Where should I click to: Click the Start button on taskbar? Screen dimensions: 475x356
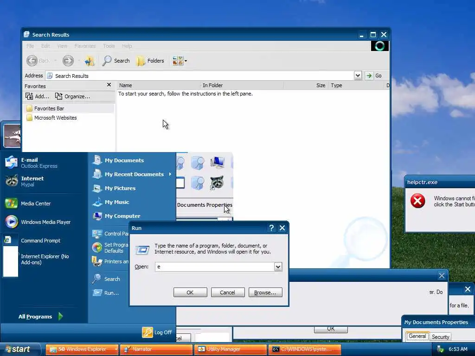[x=20, y=349]
